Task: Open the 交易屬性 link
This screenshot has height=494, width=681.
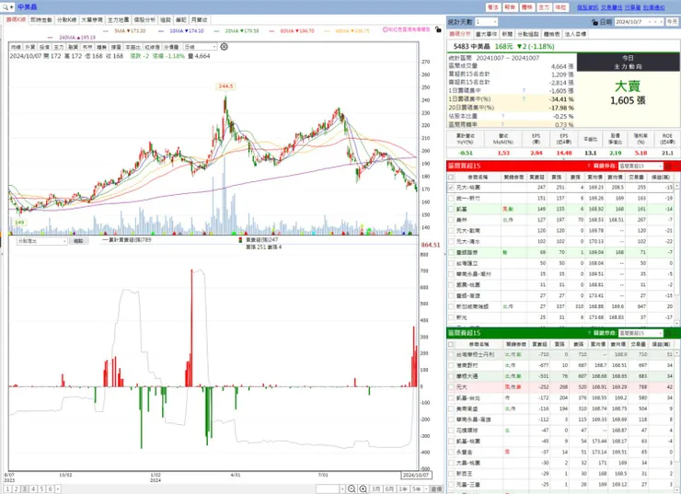Action: (x=611, y=7)
